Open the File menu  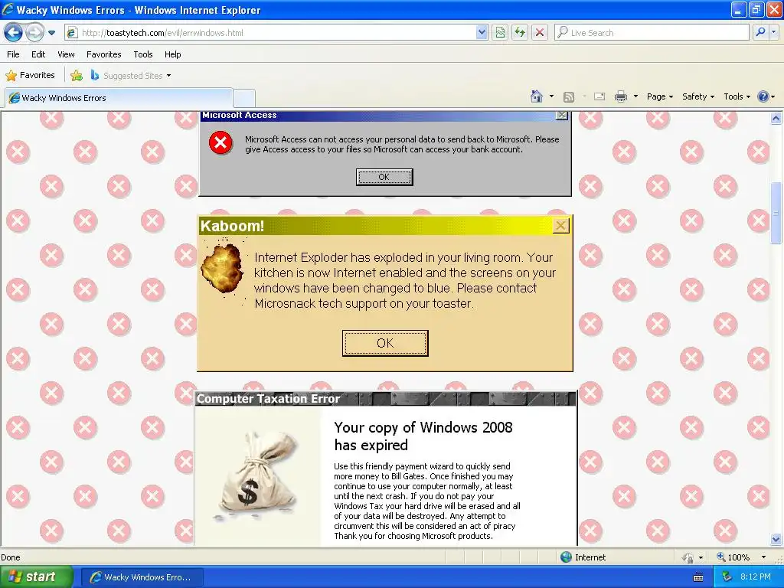13,54
